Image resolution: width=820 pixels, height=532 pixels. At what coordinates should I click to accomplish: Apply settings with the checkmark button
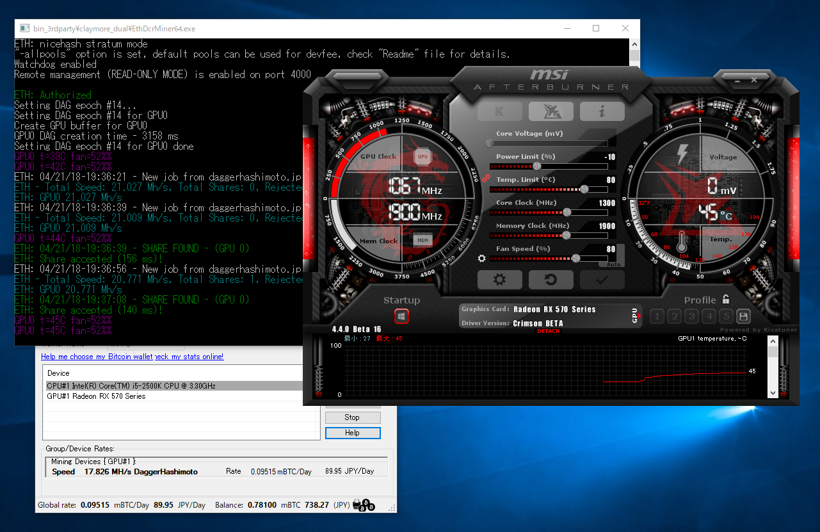pos(602,280)
